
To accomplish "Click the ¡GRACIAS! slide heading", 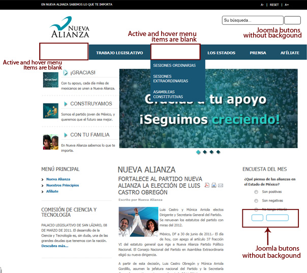I will [x=83, y=73].
